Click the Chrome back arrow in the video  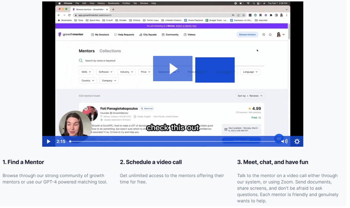pos(60,15)
